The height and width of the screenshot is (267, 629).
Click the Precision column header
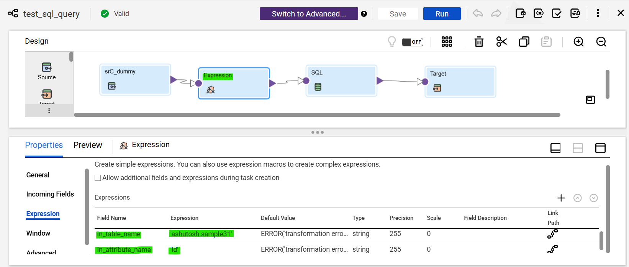pos(401,218)
